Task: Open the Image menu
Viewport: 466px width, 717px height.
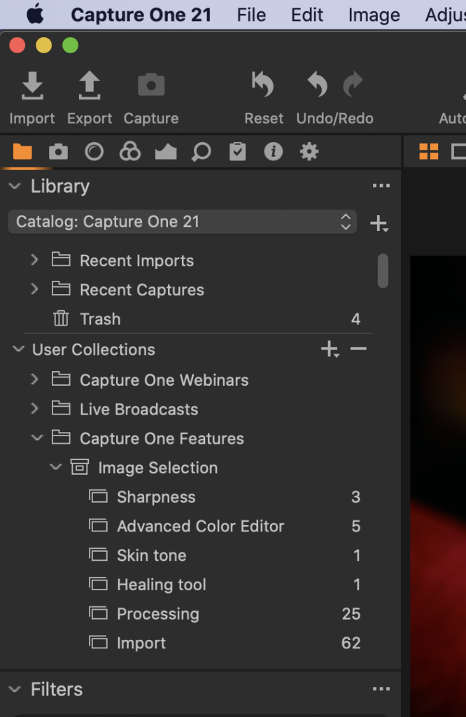Action: point(374,15)
